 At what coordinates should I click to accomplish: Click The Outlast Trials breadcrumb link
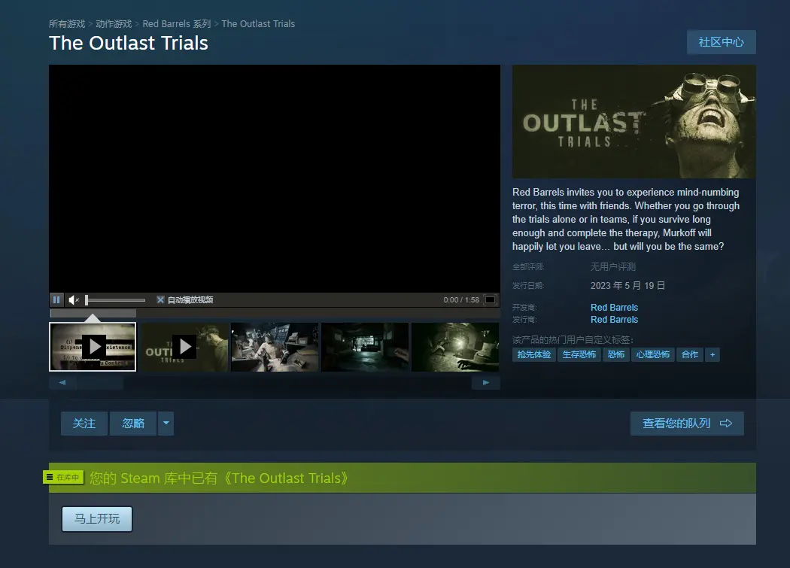[x=258, y=23]
